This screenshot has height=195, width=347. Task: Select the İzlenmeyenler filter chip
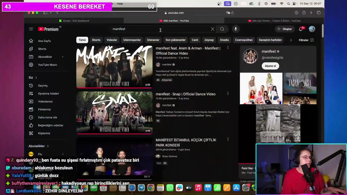tap(132, 40)
